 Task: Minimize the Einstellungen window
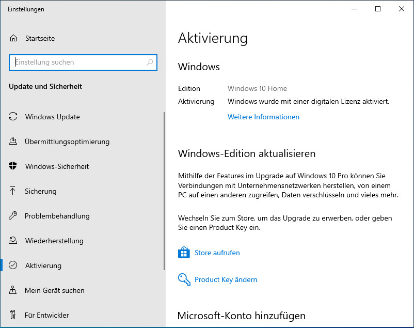point(354,9)
